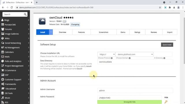
Task: Open browser extensions puzzle icon
Action: pos(170,8)
